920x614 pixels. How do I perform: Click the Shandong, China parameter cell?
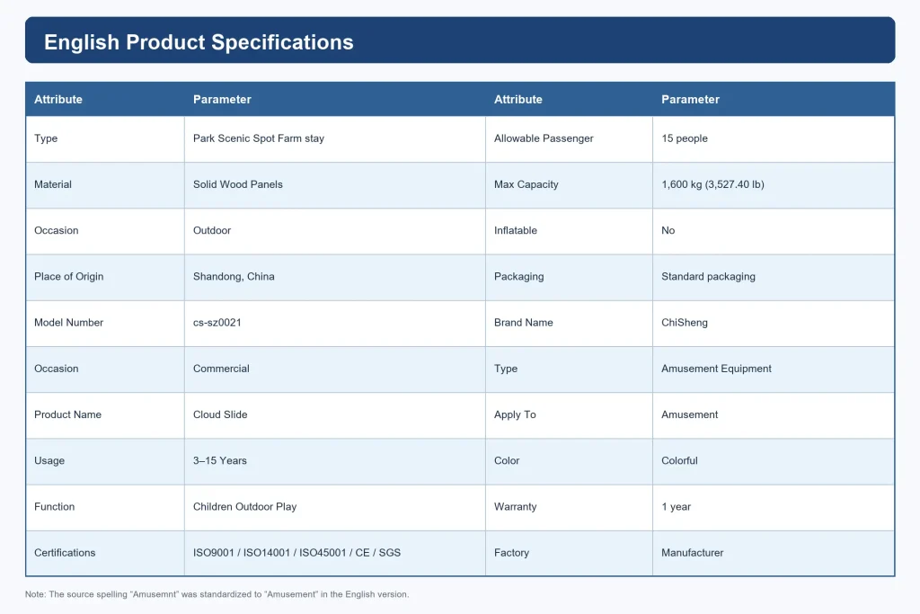[335, 277]
